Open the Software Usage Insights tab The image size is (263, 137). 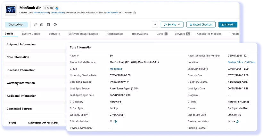coord(83,34)
